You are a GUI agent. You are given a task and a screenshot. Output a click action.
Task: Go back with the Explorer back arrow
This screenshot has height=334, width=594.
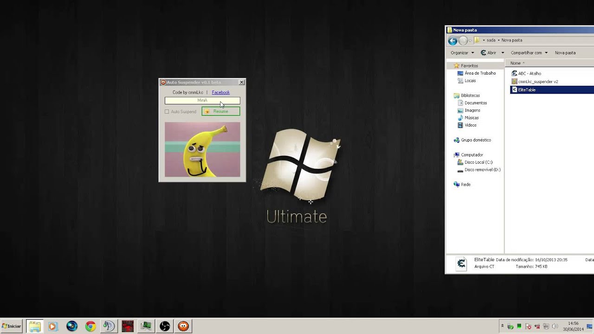tap(452, 41)
